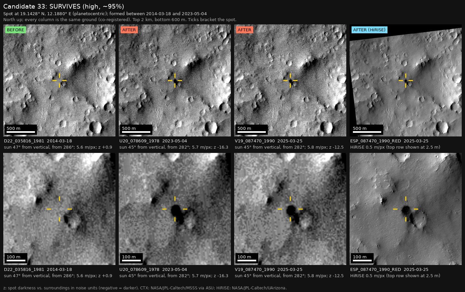Screen dimensions: 465x292
Task: Click the 100 m scale bar in the V19_087470_1990 close-up
Action: 247,258
